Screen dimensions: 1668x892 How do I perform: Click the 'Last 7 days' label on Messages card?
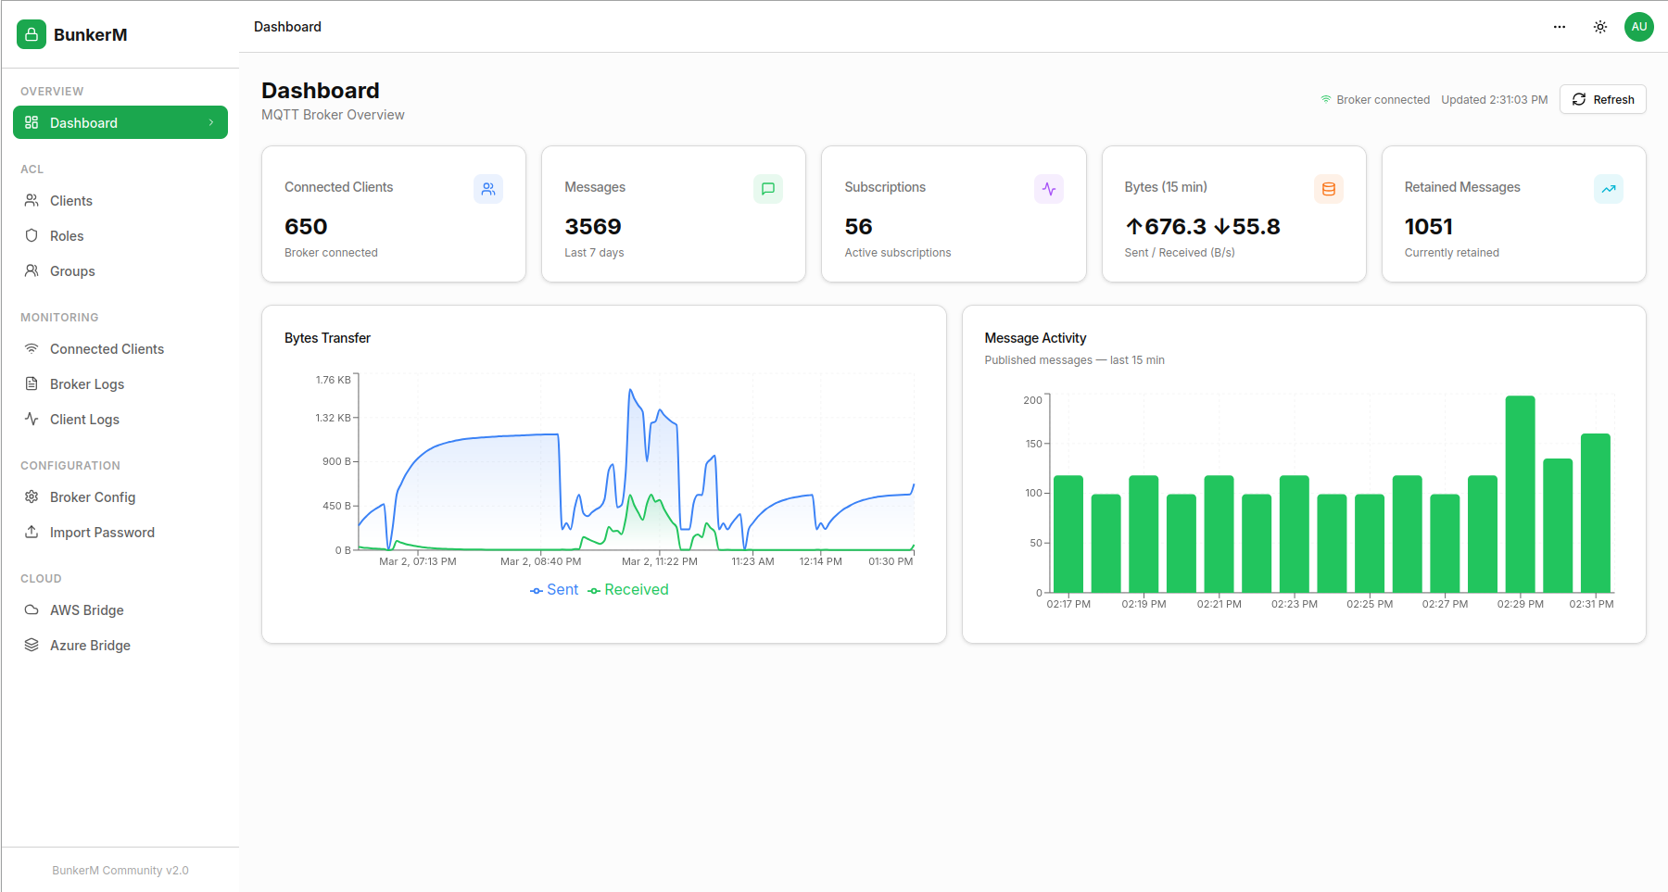point(594,253)
